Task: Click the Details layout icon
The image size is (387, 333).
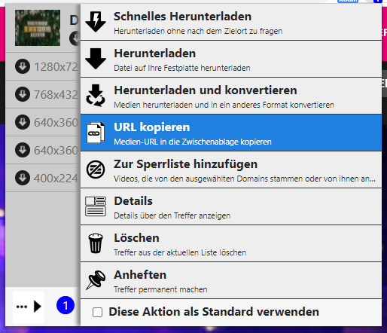Action: click(96, 206)
